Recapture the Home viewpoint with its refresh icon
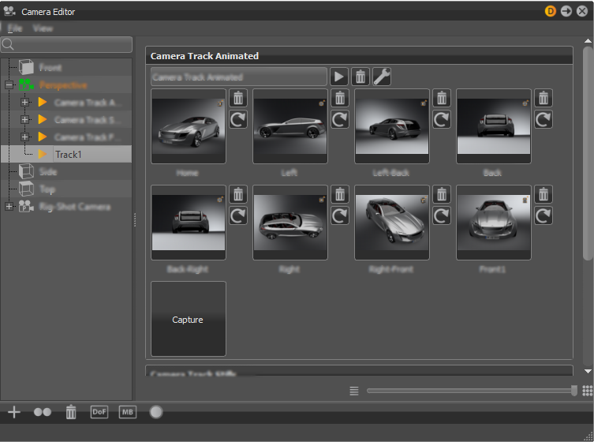The width and height of the screenshot is (594, 442). 238,119
